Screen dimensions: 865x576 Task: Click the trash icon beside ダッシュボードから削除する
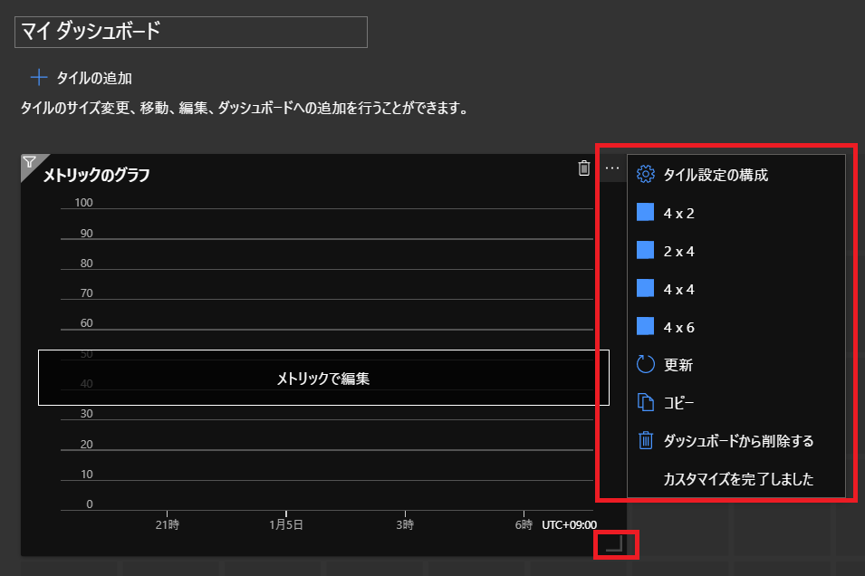tap(645, 440)
